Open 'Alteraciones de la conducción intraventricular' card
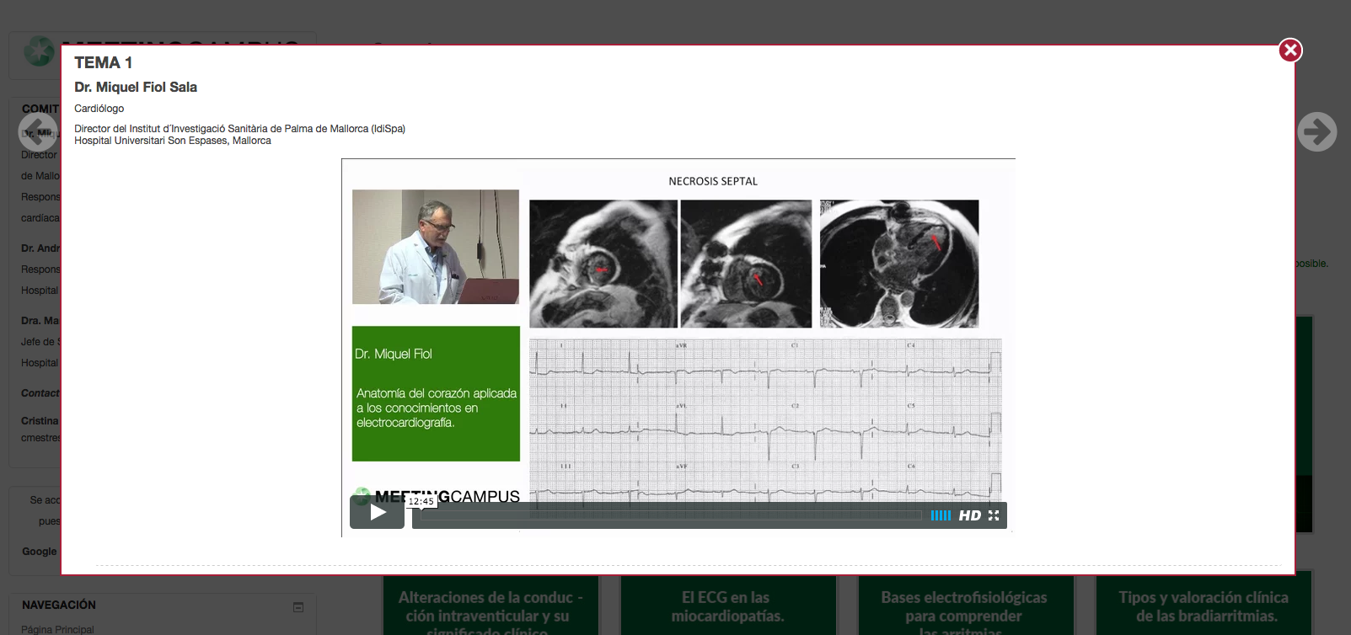Screen dimensions: 1351x635 491,606
